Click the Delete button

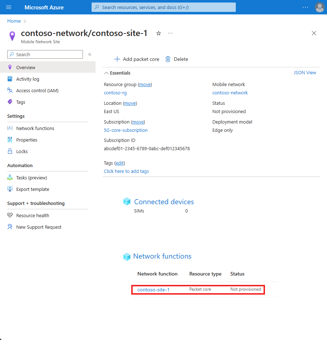[x=177, y=59]
